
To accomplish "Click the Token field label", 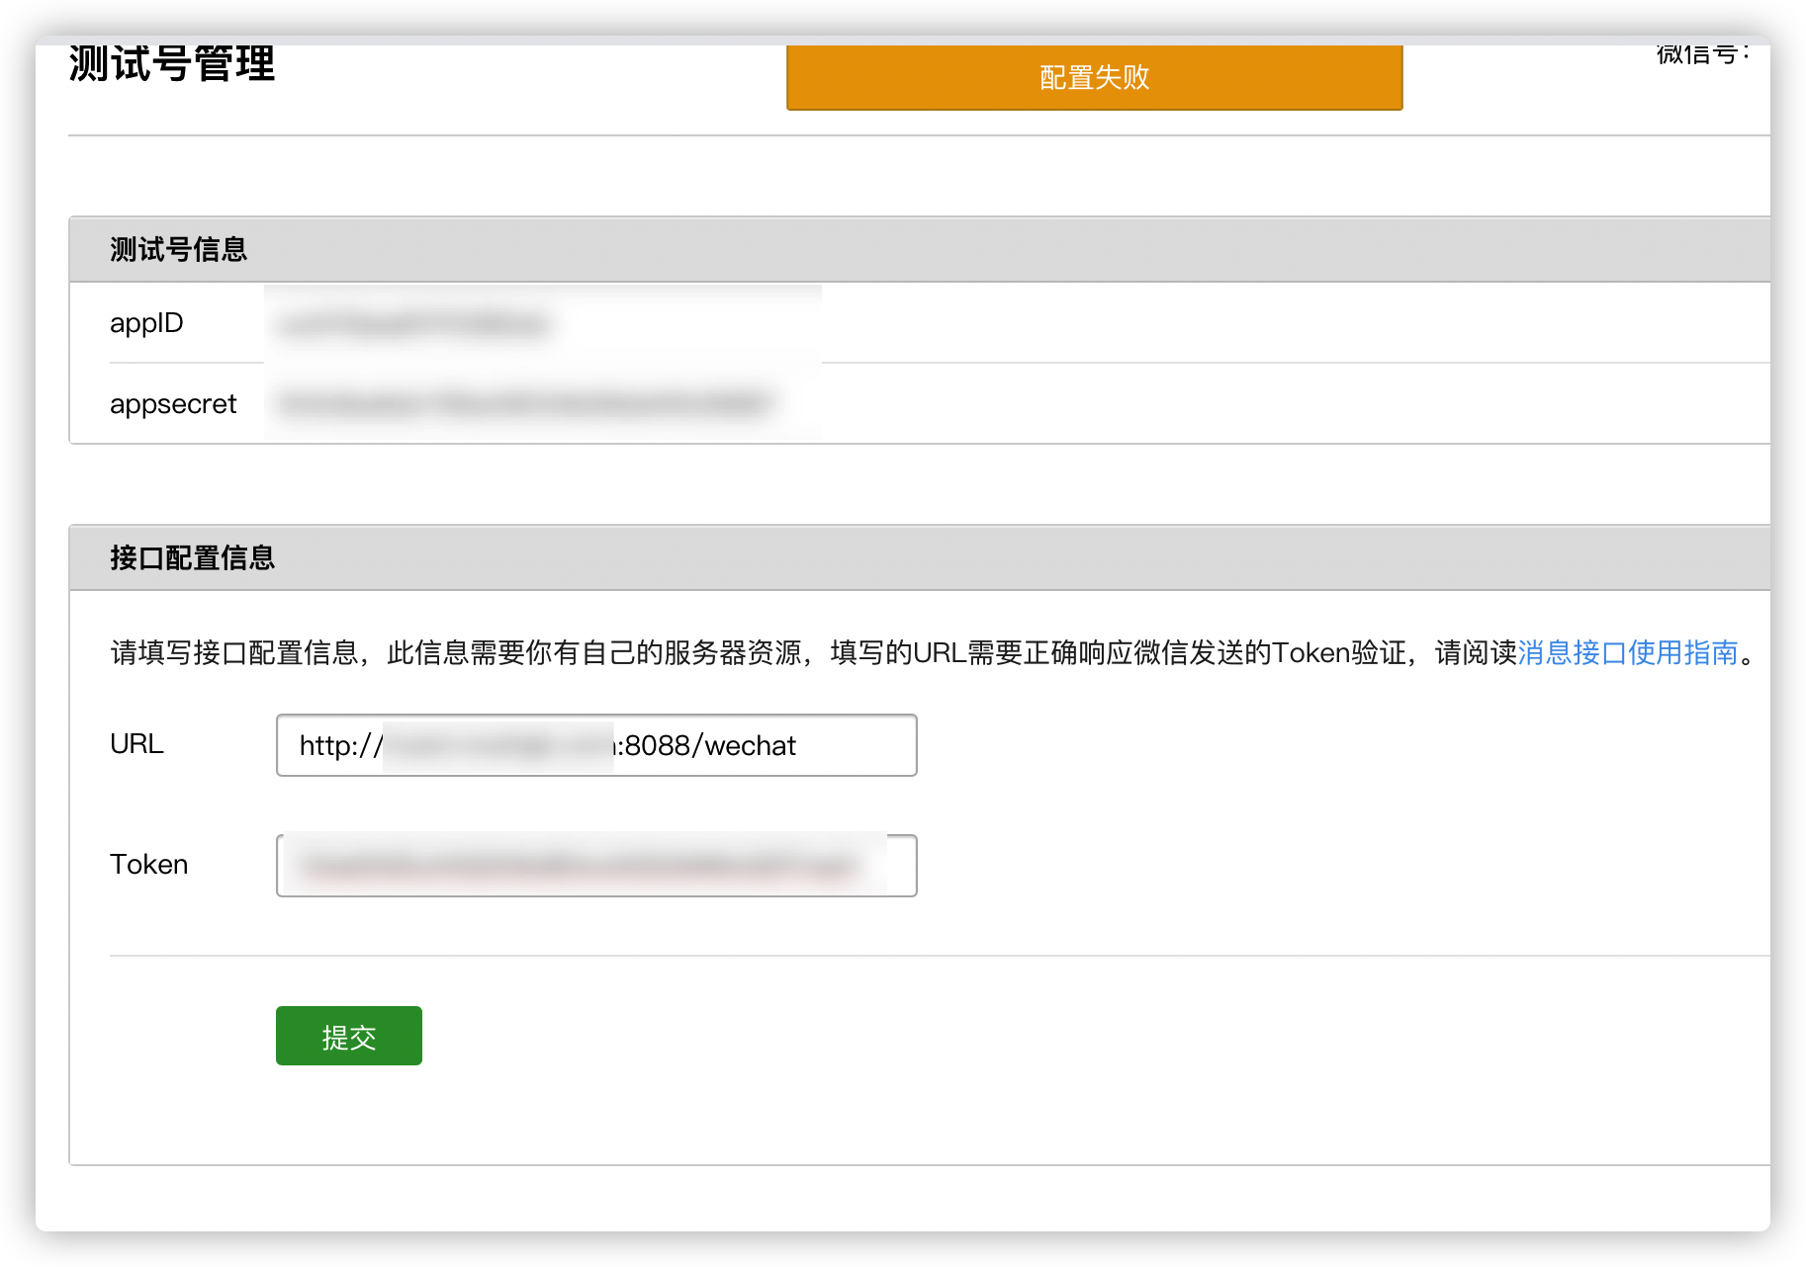I will click(x=148, y=864).
